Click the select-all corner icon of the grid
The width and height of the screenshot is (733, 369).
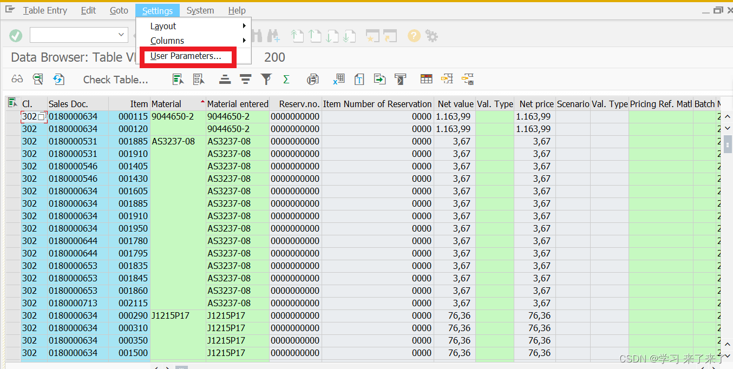coord(12,103)
